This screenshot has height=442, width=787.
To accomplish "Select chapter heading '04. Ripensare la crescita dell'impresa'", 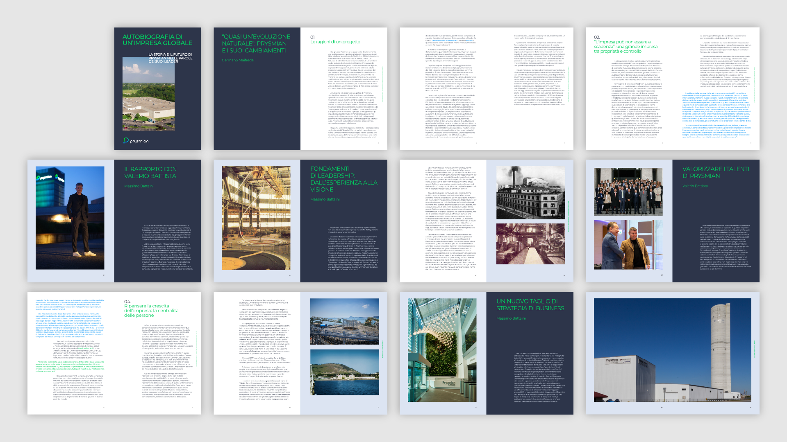I will [151, 308].
